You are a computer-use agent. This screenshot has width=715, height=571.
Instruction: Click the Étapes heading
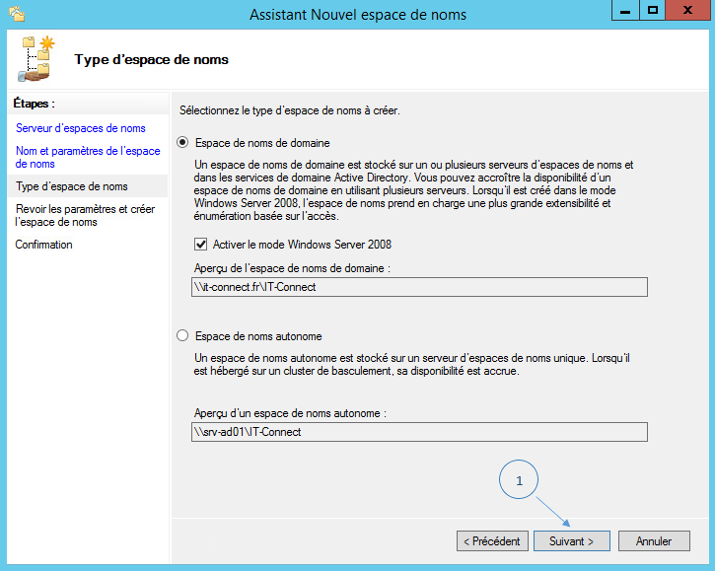click(x=34, y=104)
